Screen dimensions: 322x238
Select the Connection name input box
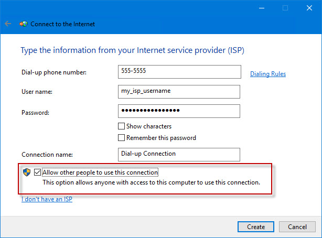179,154
